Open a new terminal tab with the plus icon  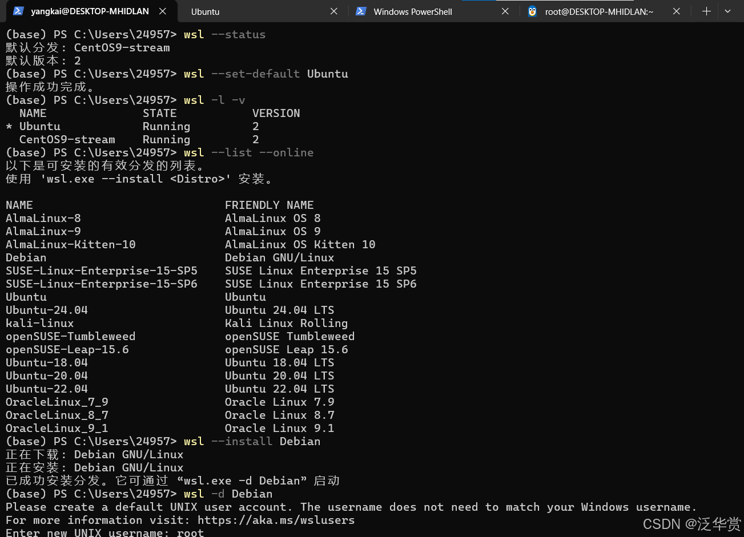pos(706,11)
